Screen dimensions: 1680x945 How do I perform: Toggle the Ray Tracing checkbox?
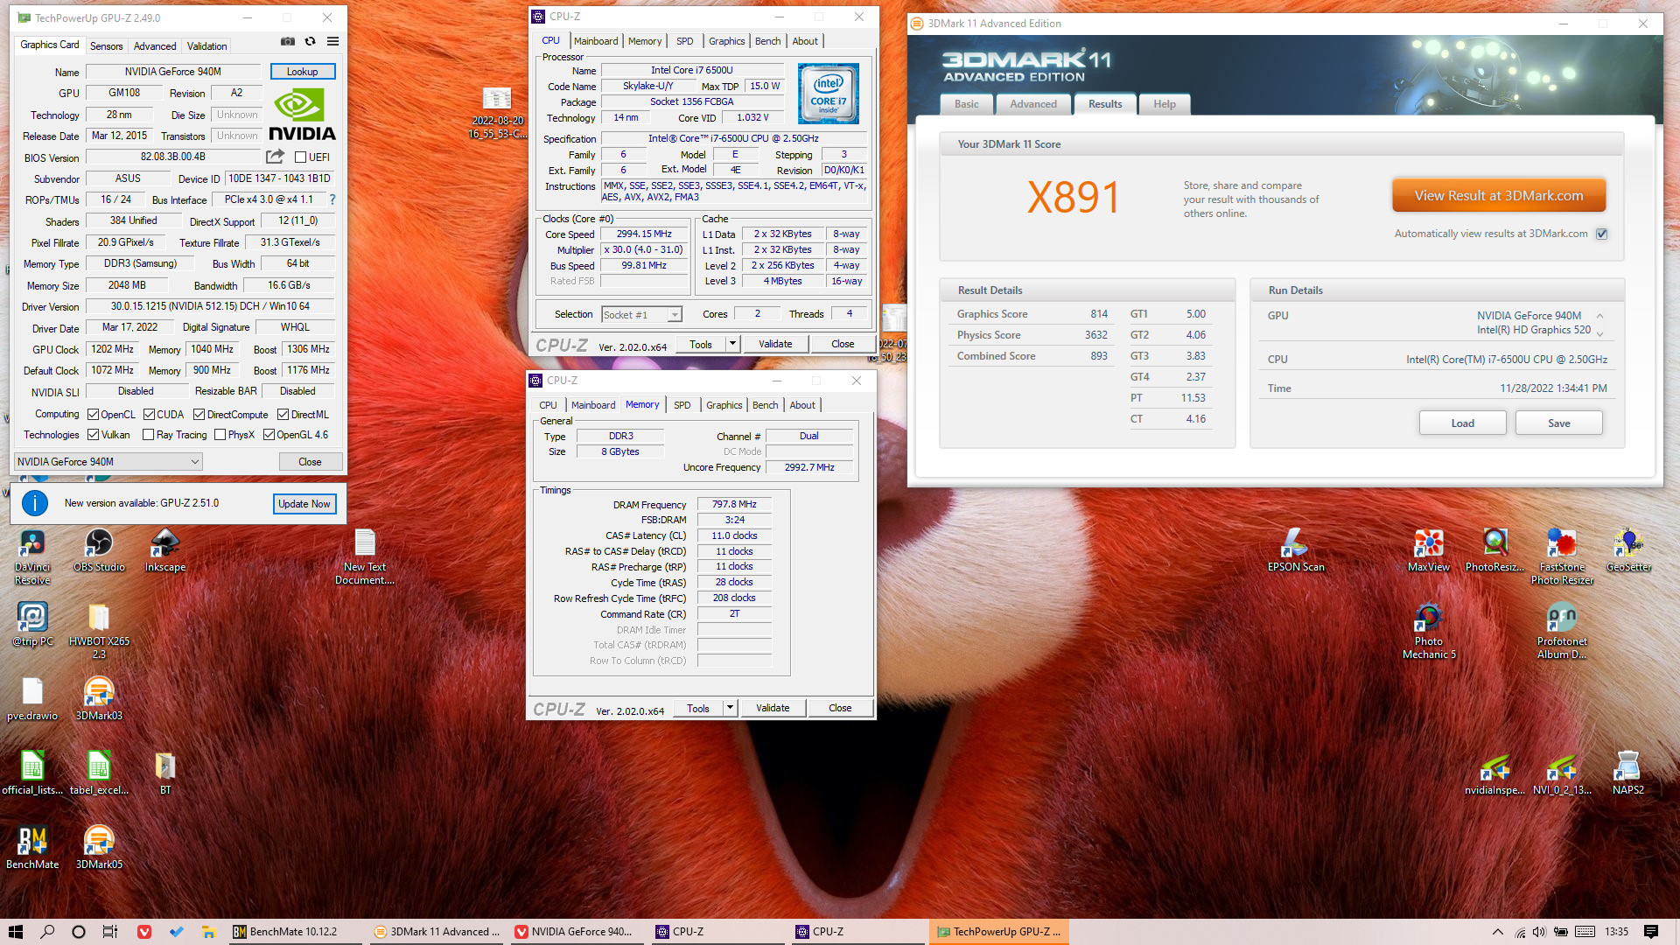tap(149, 435)
